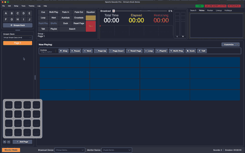Open the Tools menu
Image resolution: width=245 pixels, height=153 pixels.
pos(24,6)
